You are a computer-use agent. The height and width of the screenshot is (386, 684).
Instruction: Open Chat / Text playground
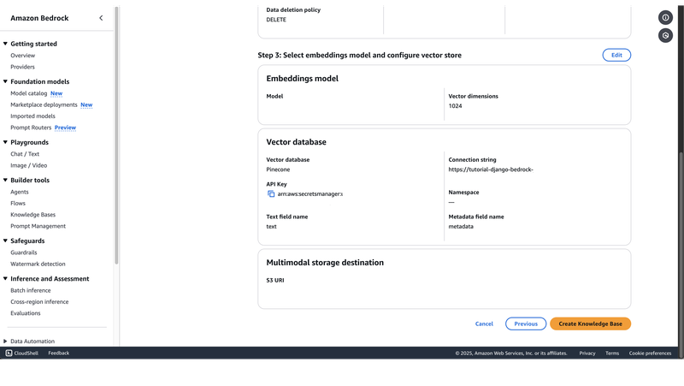pos(25,154)
